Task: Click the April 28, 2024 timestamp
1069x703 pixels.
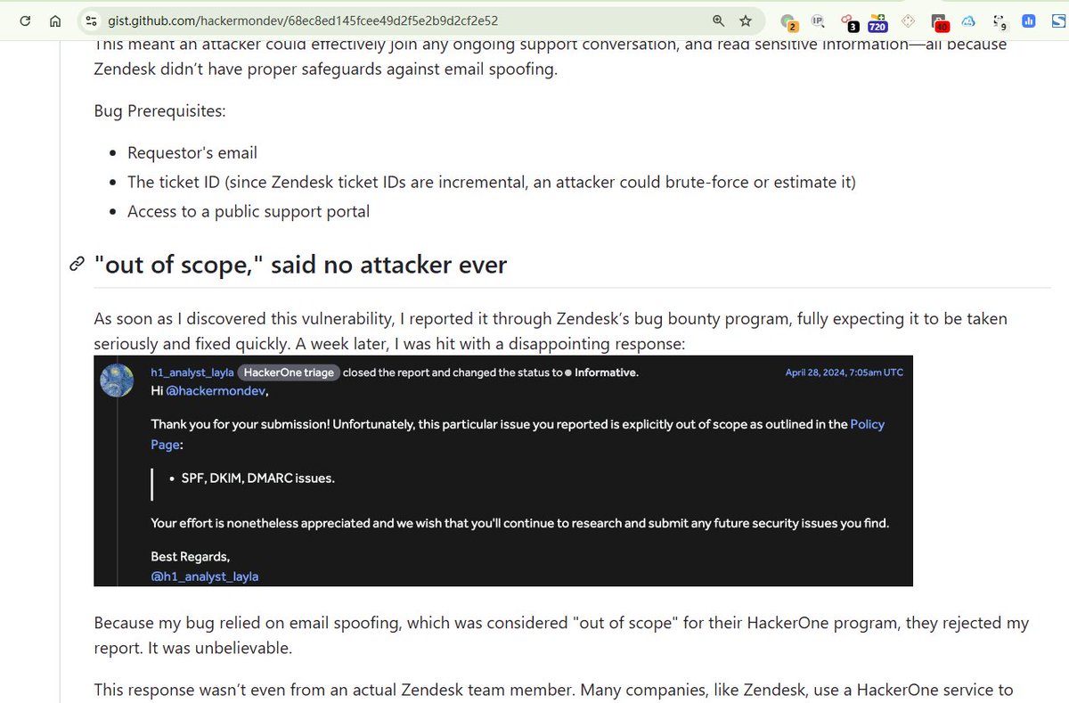Action: 844,372
